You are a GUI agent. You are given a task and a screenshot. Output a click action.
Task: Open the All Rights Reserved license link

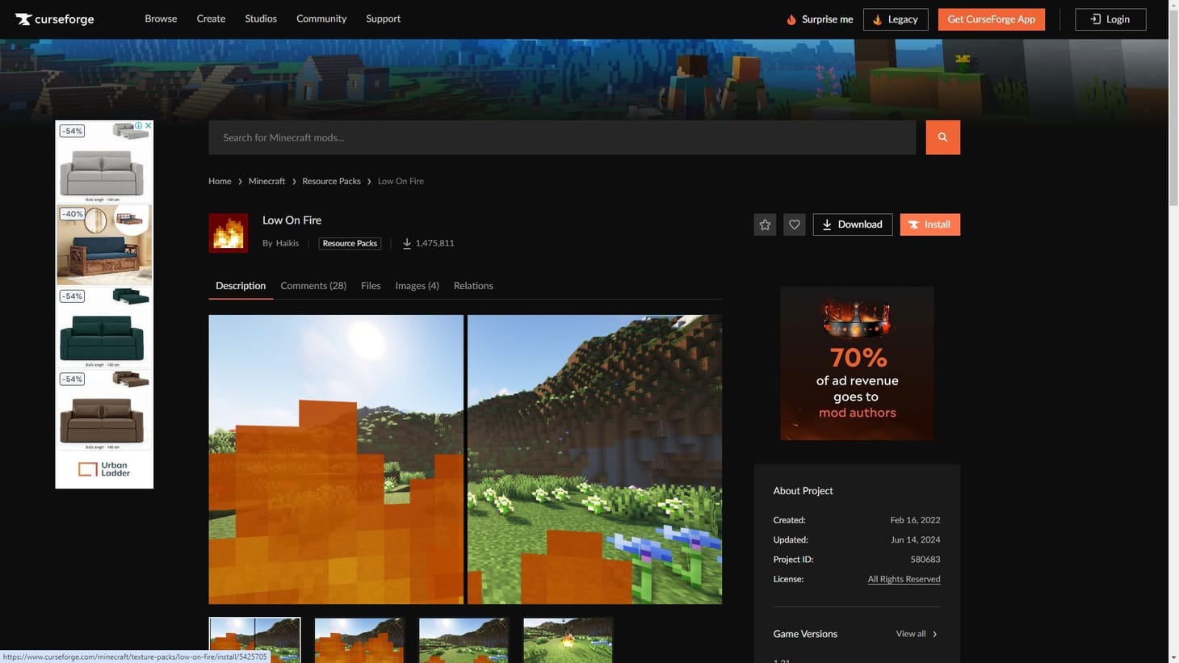(x=904, y=578)
